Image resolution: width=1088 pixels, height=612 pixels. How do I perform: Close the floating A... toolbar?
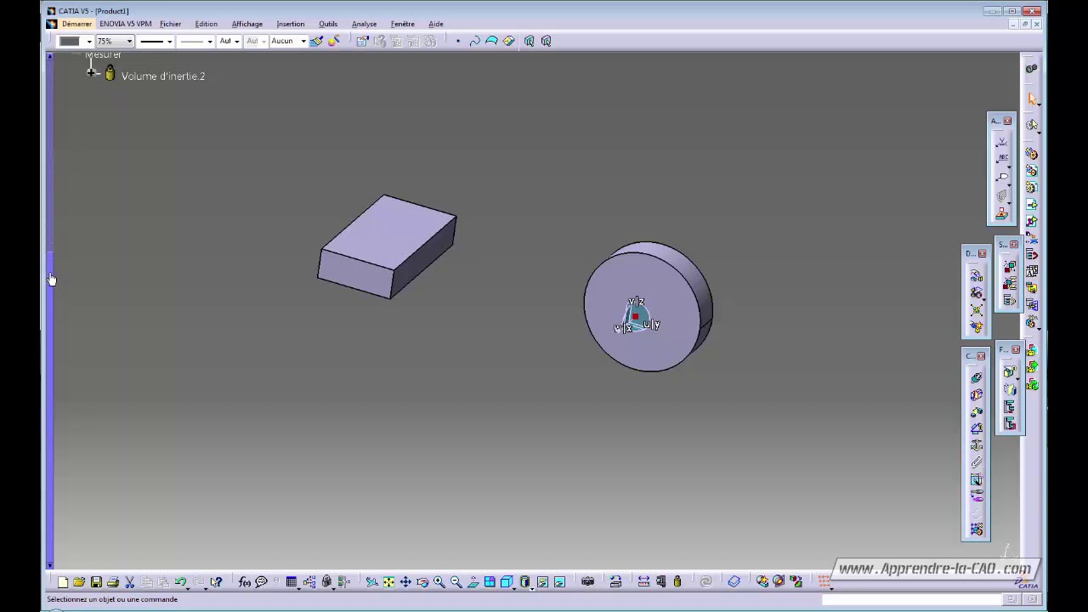pyautogui.click(x=1007, y=121)
